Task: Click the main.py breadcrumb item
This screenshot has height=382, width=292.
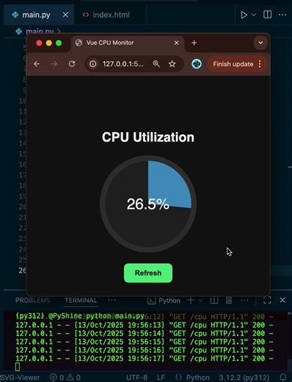Action: [40, 32]
